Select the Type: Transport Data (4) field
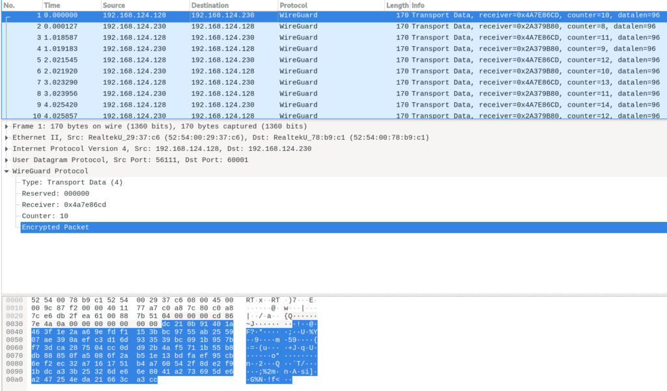 [72, 183]
